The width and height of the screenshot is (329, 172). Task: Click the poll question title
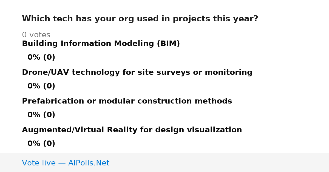[x=140, y=19]
